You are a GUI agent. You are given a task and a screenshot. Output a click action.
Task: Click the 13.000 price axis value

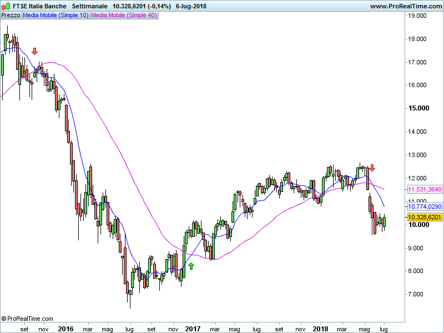[417, 155]
